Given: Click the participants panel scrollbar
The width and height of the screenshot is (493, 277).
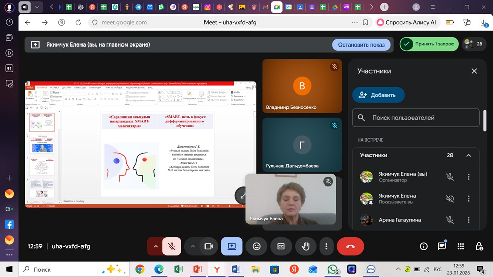Looking at the screenshot, I should pos(485,121).
